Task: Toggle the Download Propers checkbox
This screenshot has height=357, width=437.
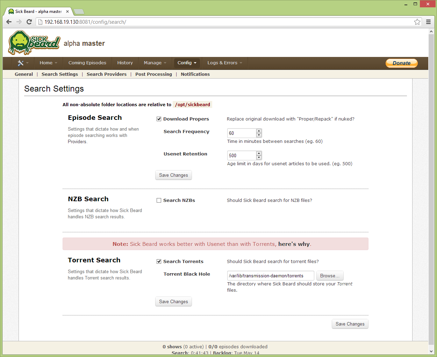Action: 159,119
